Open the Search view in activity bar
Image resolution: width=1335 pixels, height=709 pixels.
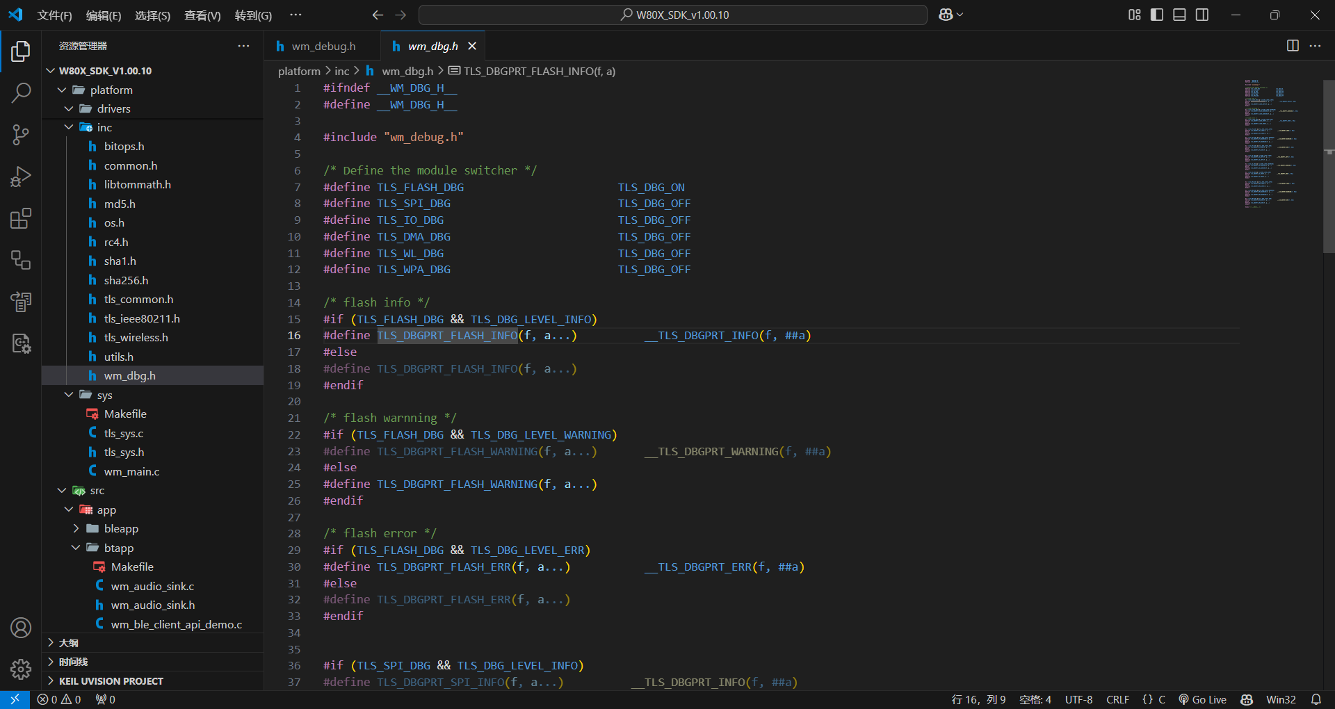coord(21,93)
